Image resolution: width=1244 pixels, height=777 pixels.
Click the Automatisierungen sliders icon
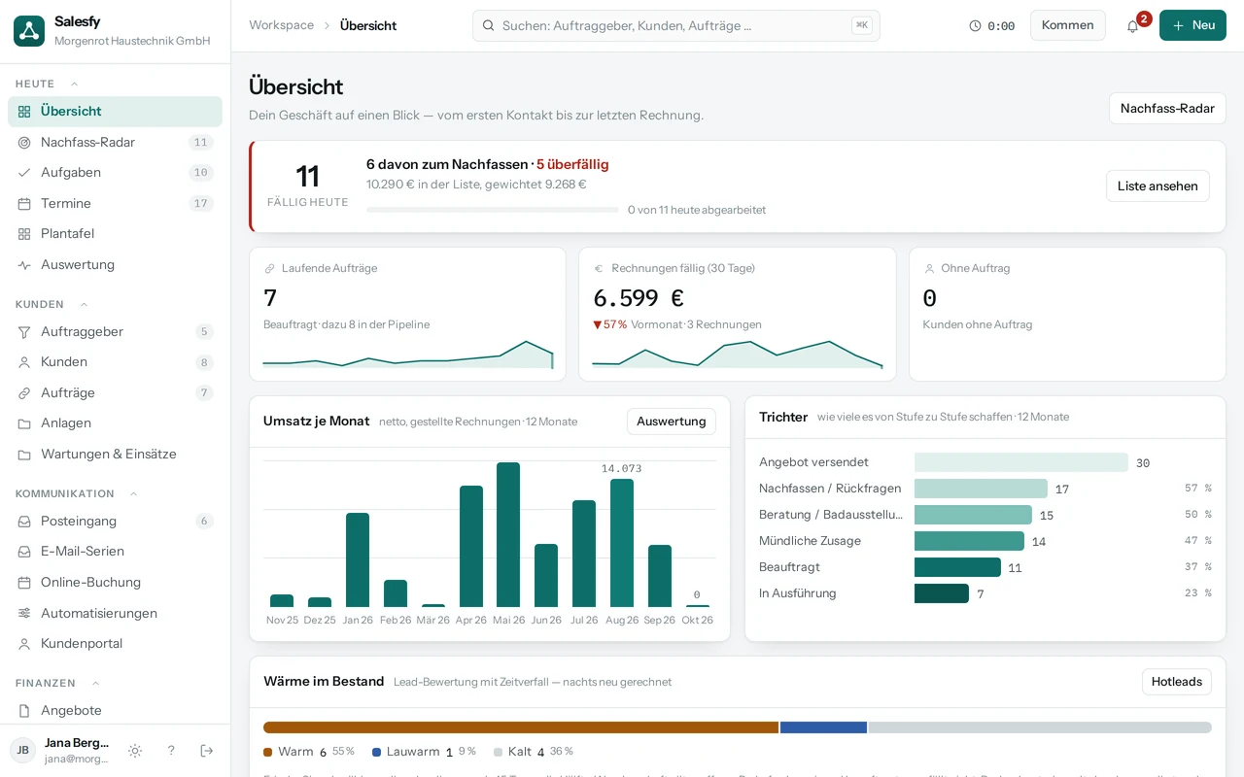click(24, 614)
